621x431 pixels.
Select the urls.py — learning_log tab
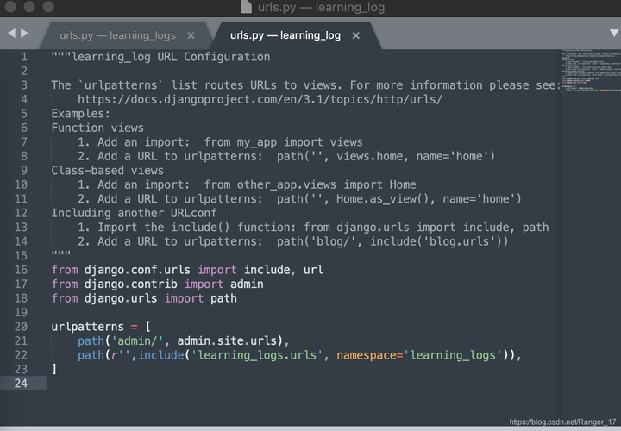tap(285, 35)
